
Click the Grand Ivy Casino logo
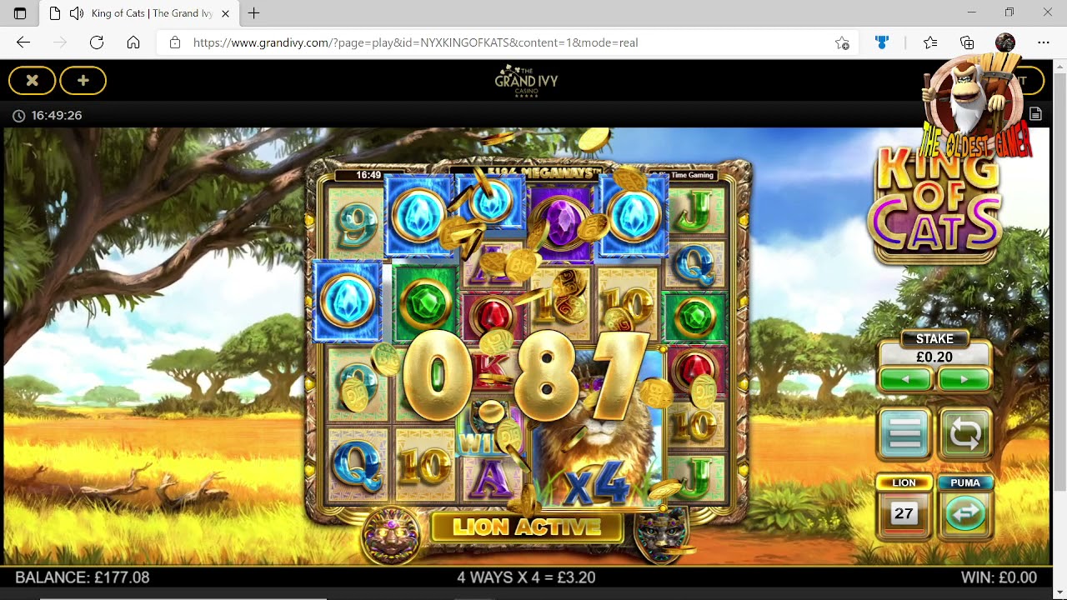(526, 81)
